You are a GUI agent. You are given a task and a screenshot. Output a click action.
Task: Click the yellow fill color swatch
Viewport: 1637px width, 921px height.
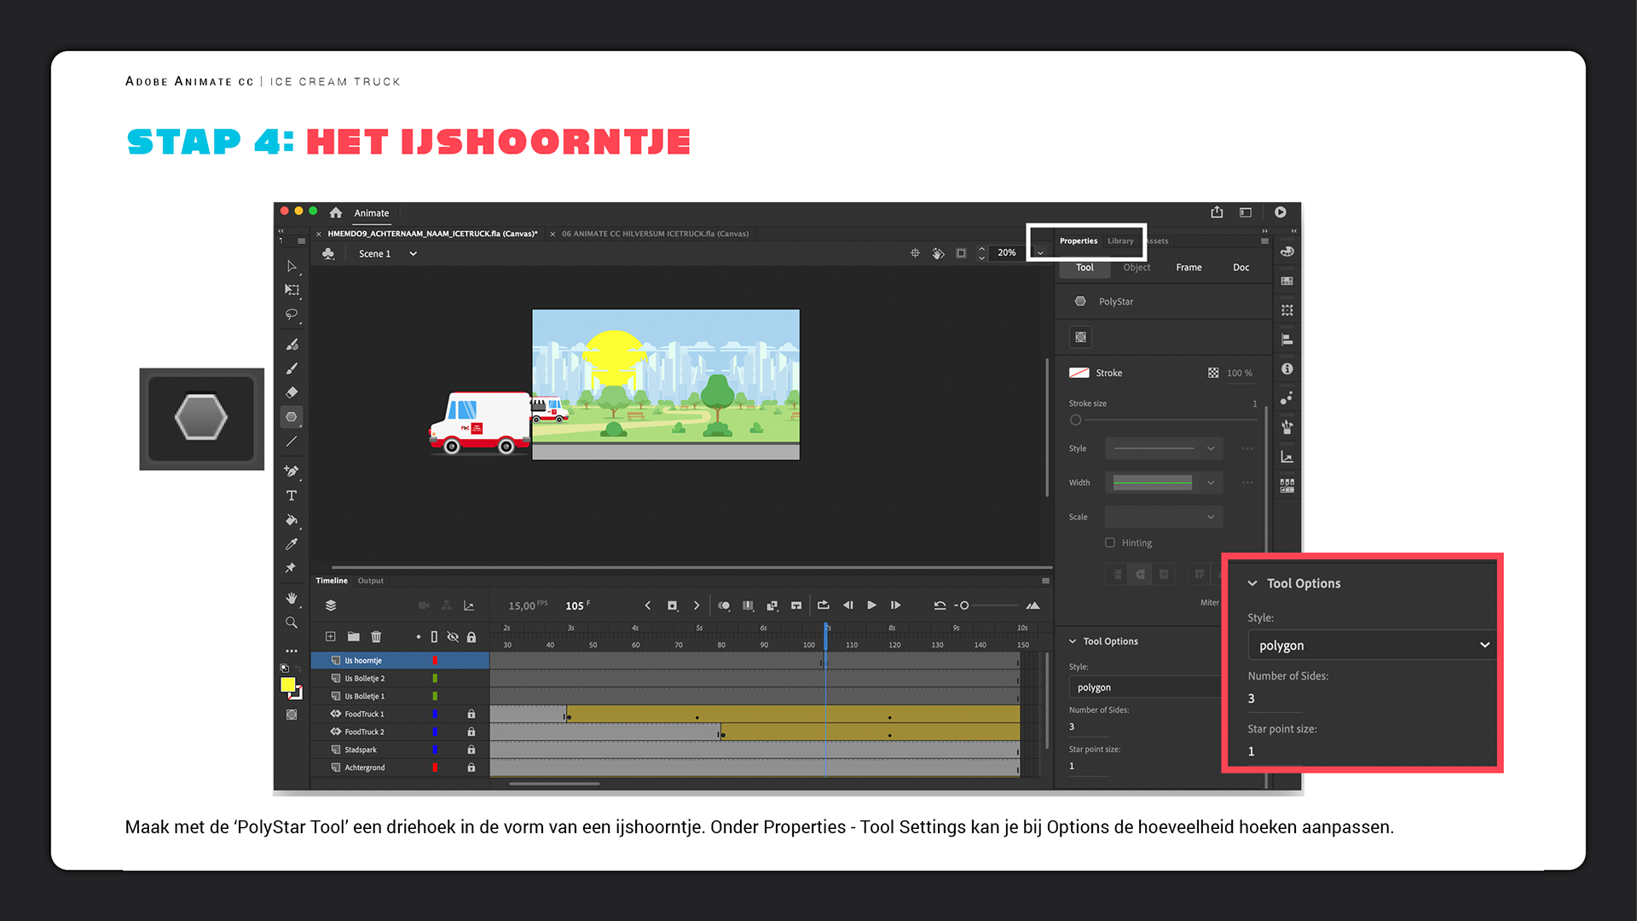(288, 685)
